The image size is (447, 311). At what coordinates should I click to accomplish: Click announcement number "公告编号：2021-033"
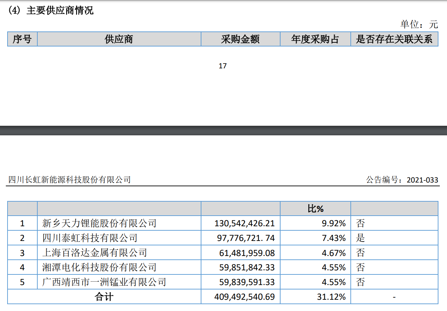coord(402,180)
